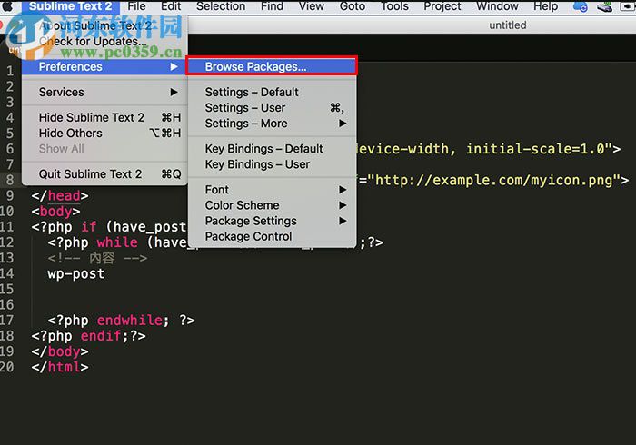636x445 pixels.
Task: Select the Preferences menu entry
Action: 104,67
